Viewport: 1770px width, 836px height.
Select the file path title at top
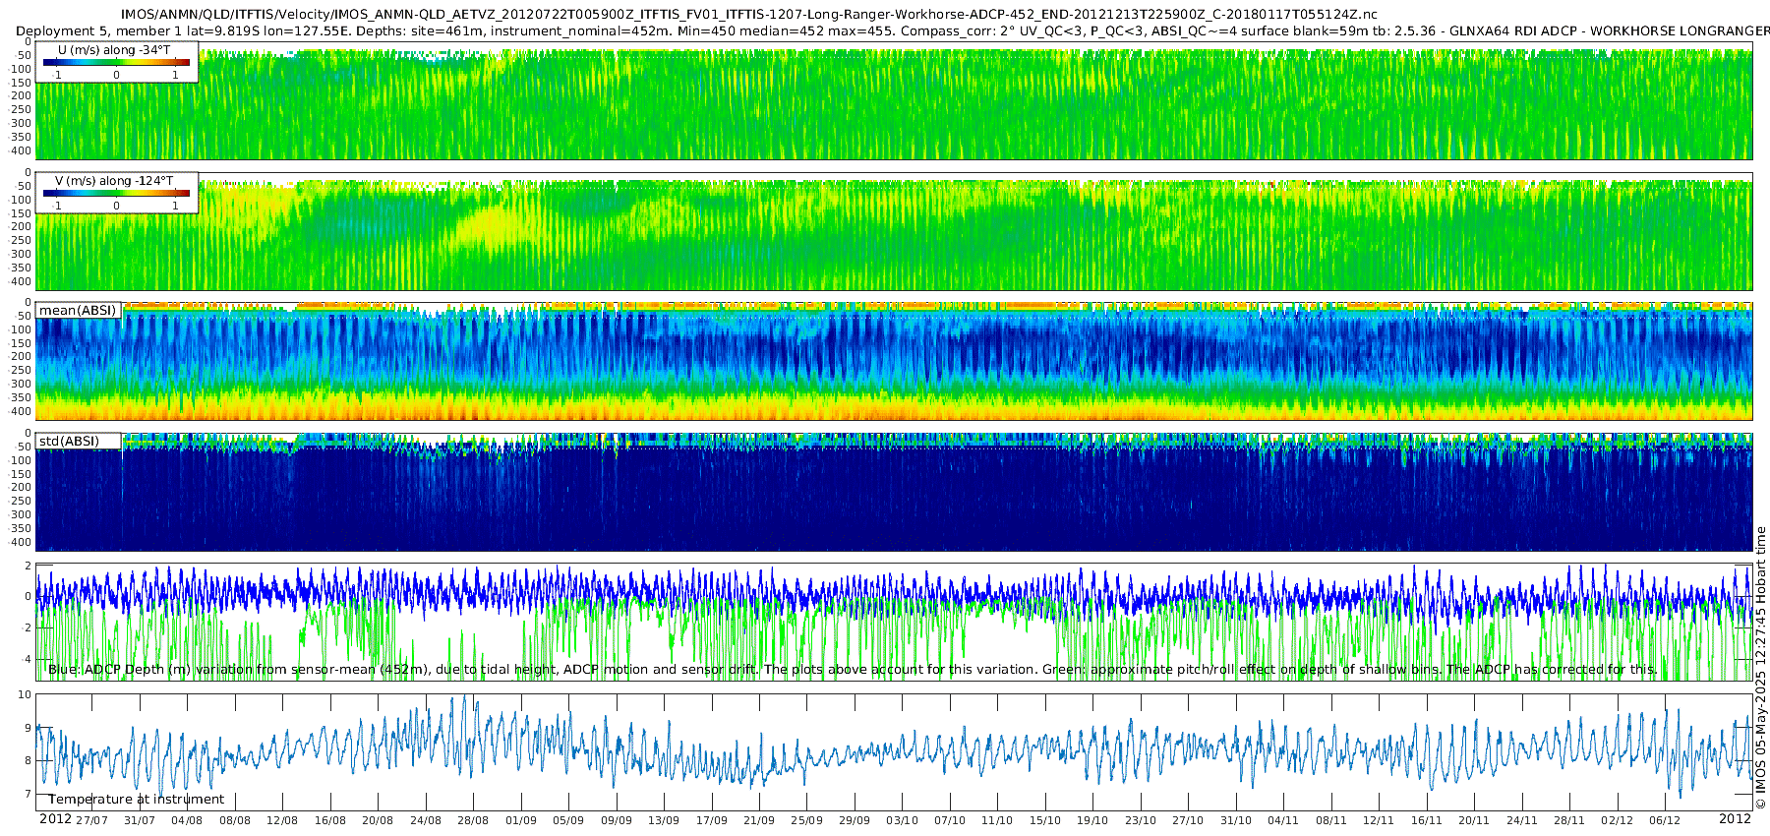(748, 15)
